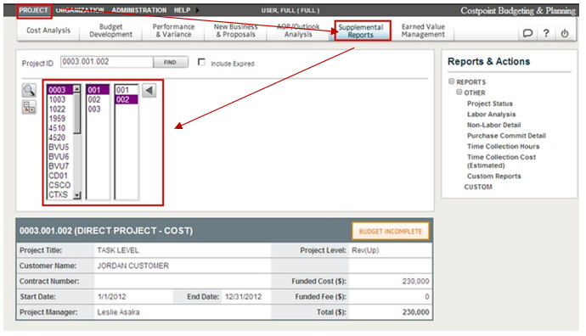Click the project list scrollbar down arrow
Viewport: 586px width, 336px height.
point(77,195)
